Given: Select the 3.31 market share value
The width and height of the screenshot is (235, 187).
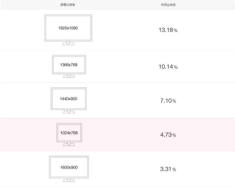Looking at the screenshot, I should (x=165, y=169).
